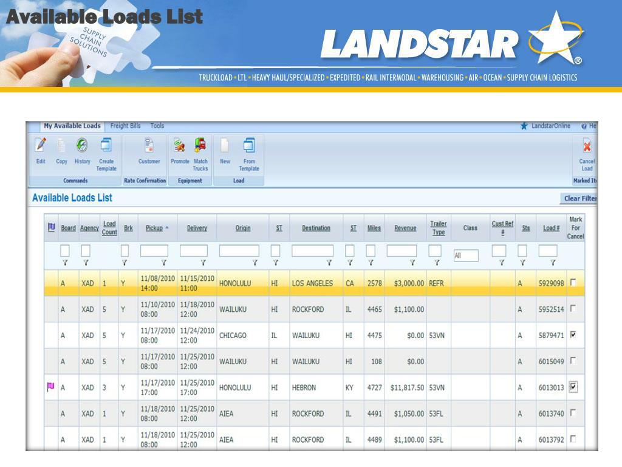Click the Delivery column filter funnel
This screenshot has height=467, width=622.
pos(203,263)
